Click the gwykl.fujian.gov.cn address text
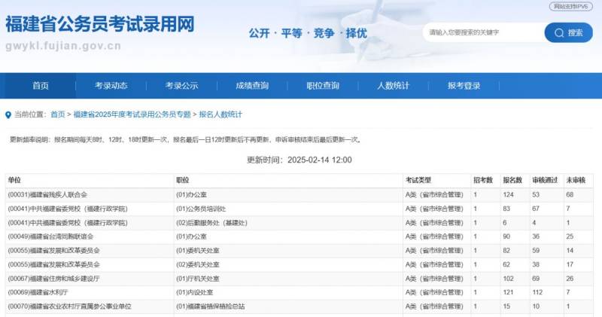The height and width of the screenshot is (317, 602). (x=63, y=46)
